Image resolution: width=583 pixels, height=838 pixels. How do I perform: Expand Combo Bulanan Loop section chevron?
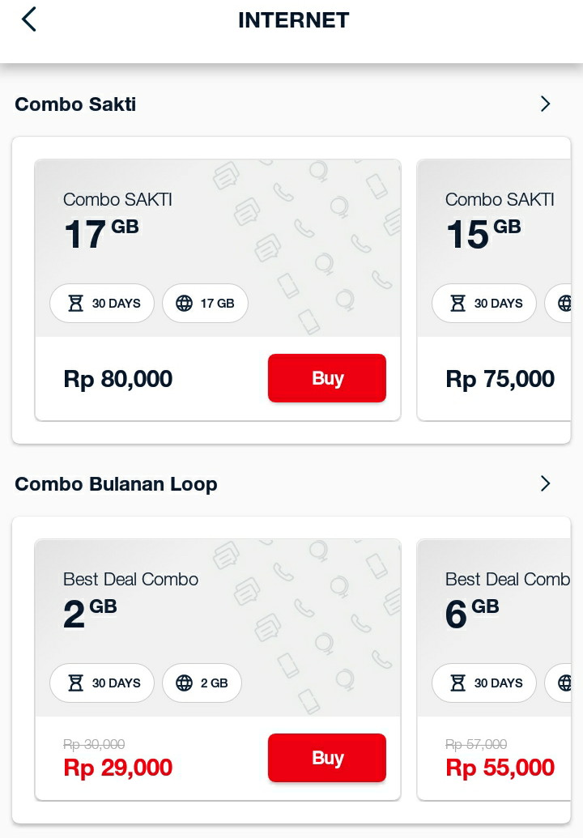pyautogui.click(x=545, y=483)
